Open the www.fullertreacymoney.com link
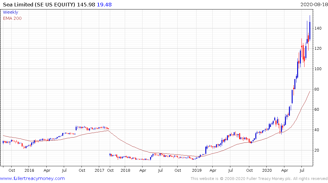The width and height of the screenshot is (328, 183). click(x=32, y=178)
